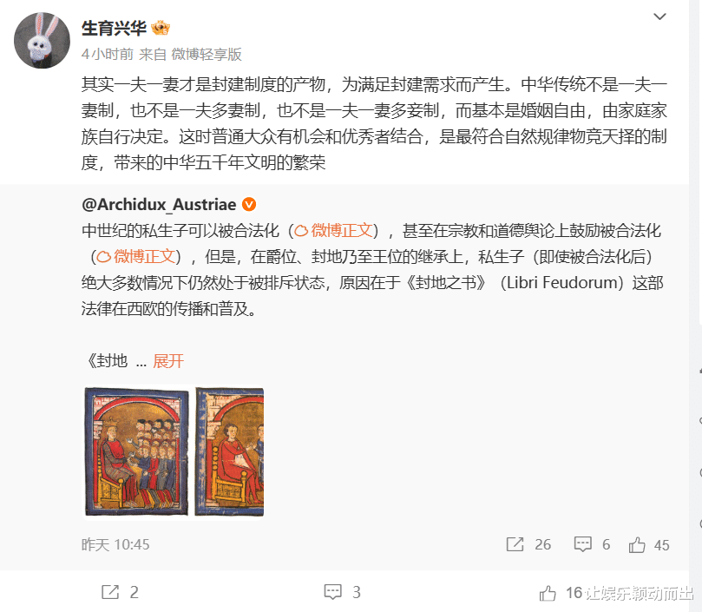Like the quoted post with 45 likes
Screen dimensions: 702x612
[637, 545]
